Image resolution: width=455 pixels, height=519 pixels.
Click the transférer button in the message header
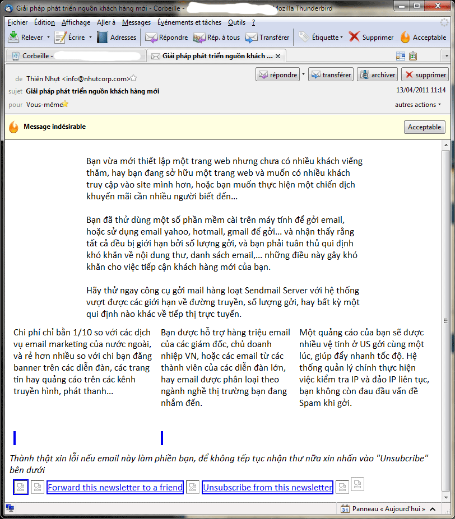point(331,74)
